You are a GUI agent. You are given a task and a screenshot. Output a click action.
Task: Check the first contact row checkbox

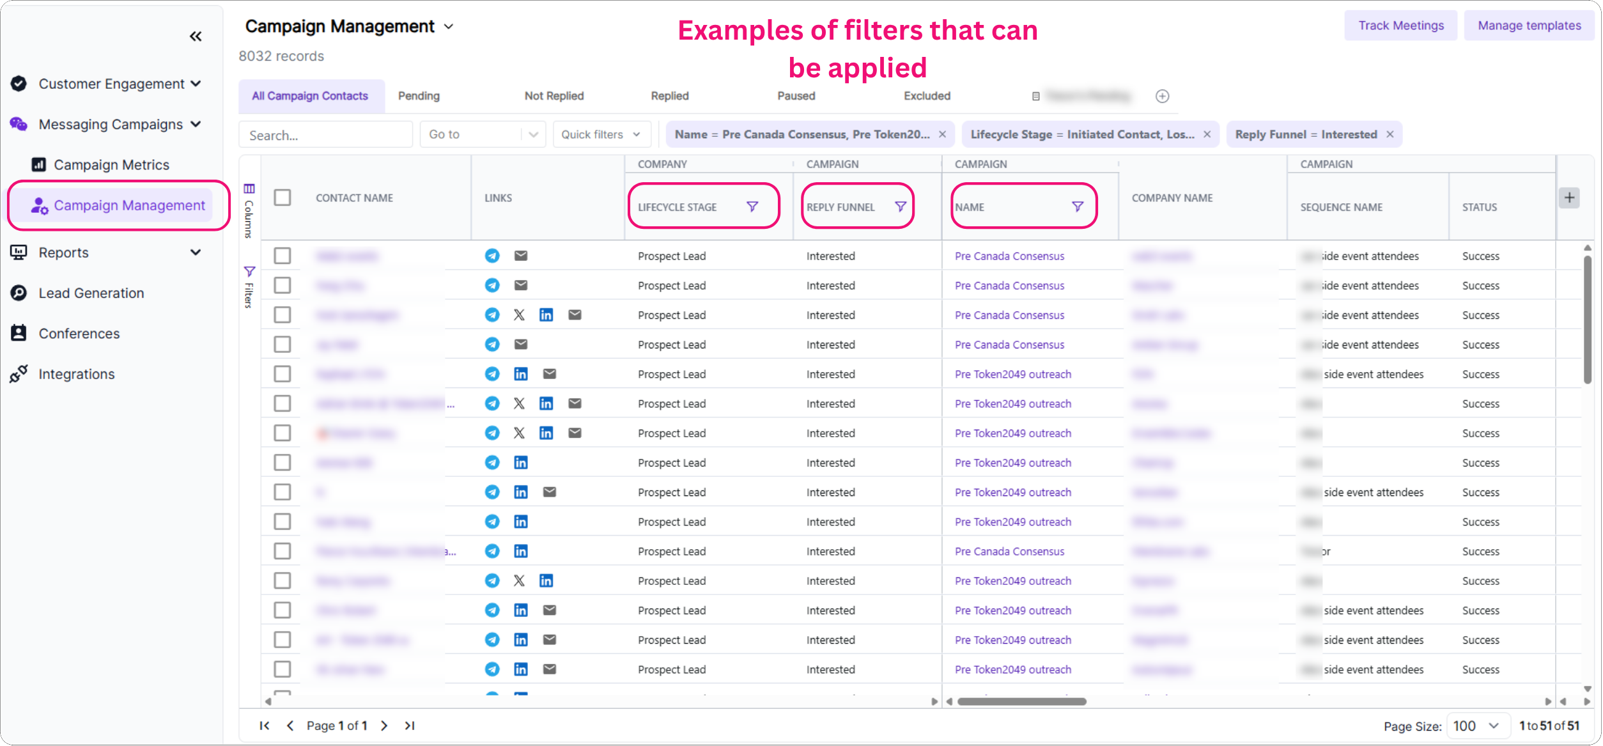tap(283, 256)
